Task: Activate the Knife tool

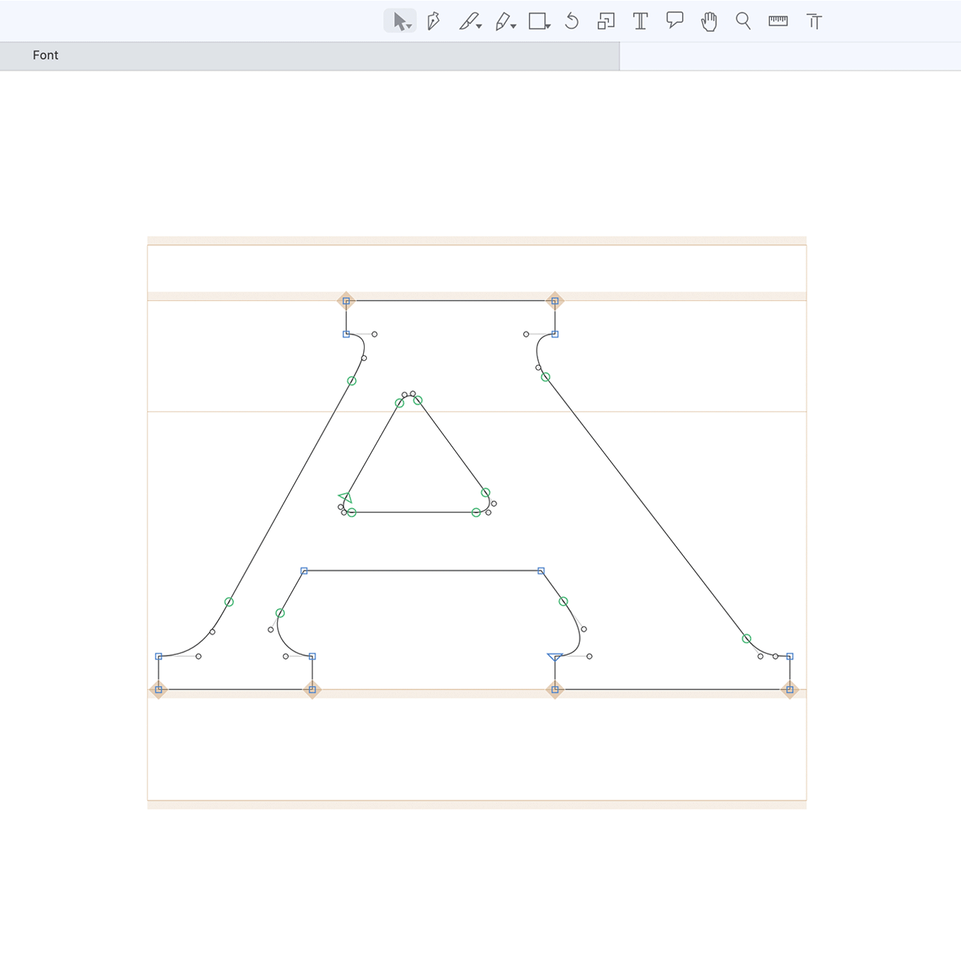Action: pos(470,21)
